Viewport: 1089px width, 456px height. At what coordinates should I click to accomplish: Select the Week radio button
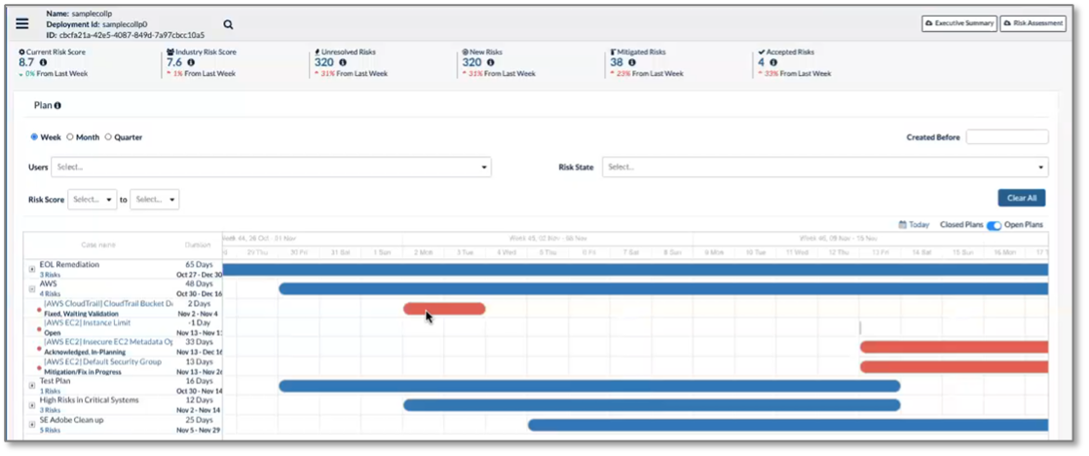pyautogui.click(x=35, y=137)
